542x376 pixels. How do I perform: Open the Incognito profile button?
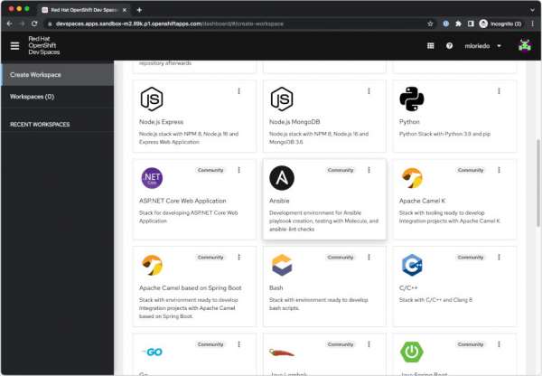500,23
